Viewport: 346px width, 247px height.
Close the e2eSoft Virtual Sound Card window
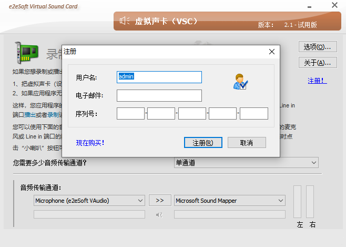(x=334, y=5)
